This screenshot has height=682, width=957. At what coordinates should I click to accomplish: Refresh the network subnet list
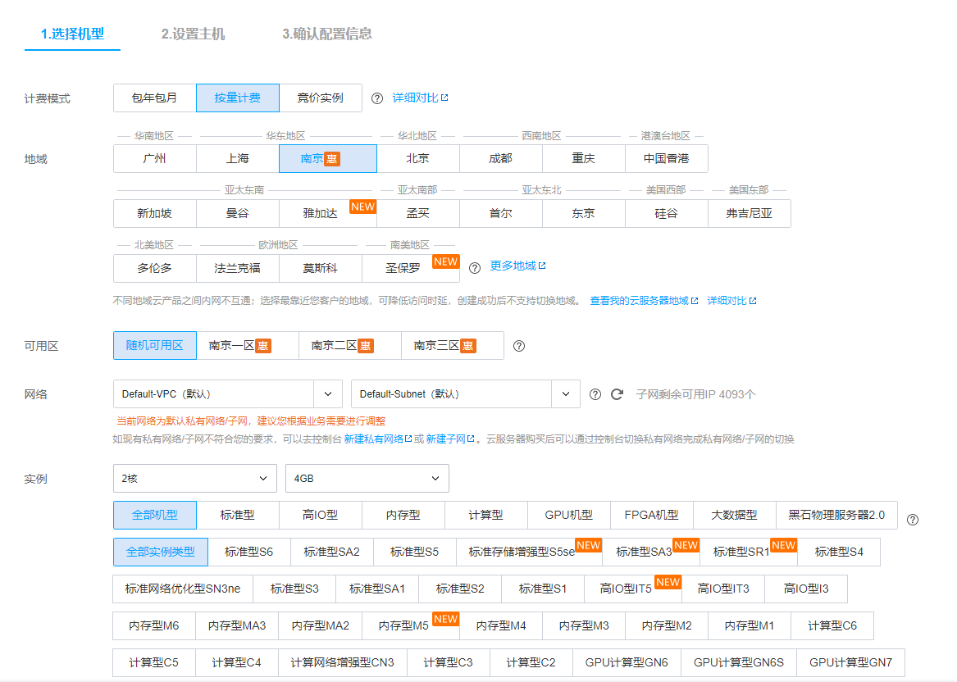pyautogui.click(x=617, y=394)
